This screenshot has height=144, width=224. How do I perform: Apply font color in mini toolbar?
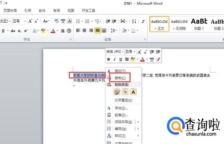tap(142, 59)
